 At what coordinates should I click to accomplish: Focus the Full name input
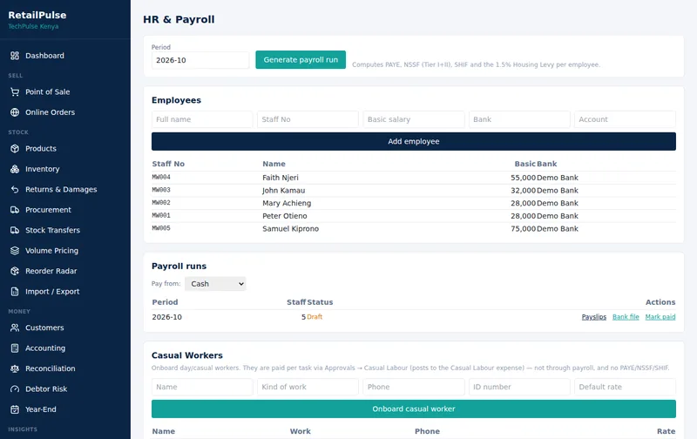click(202, 119)
